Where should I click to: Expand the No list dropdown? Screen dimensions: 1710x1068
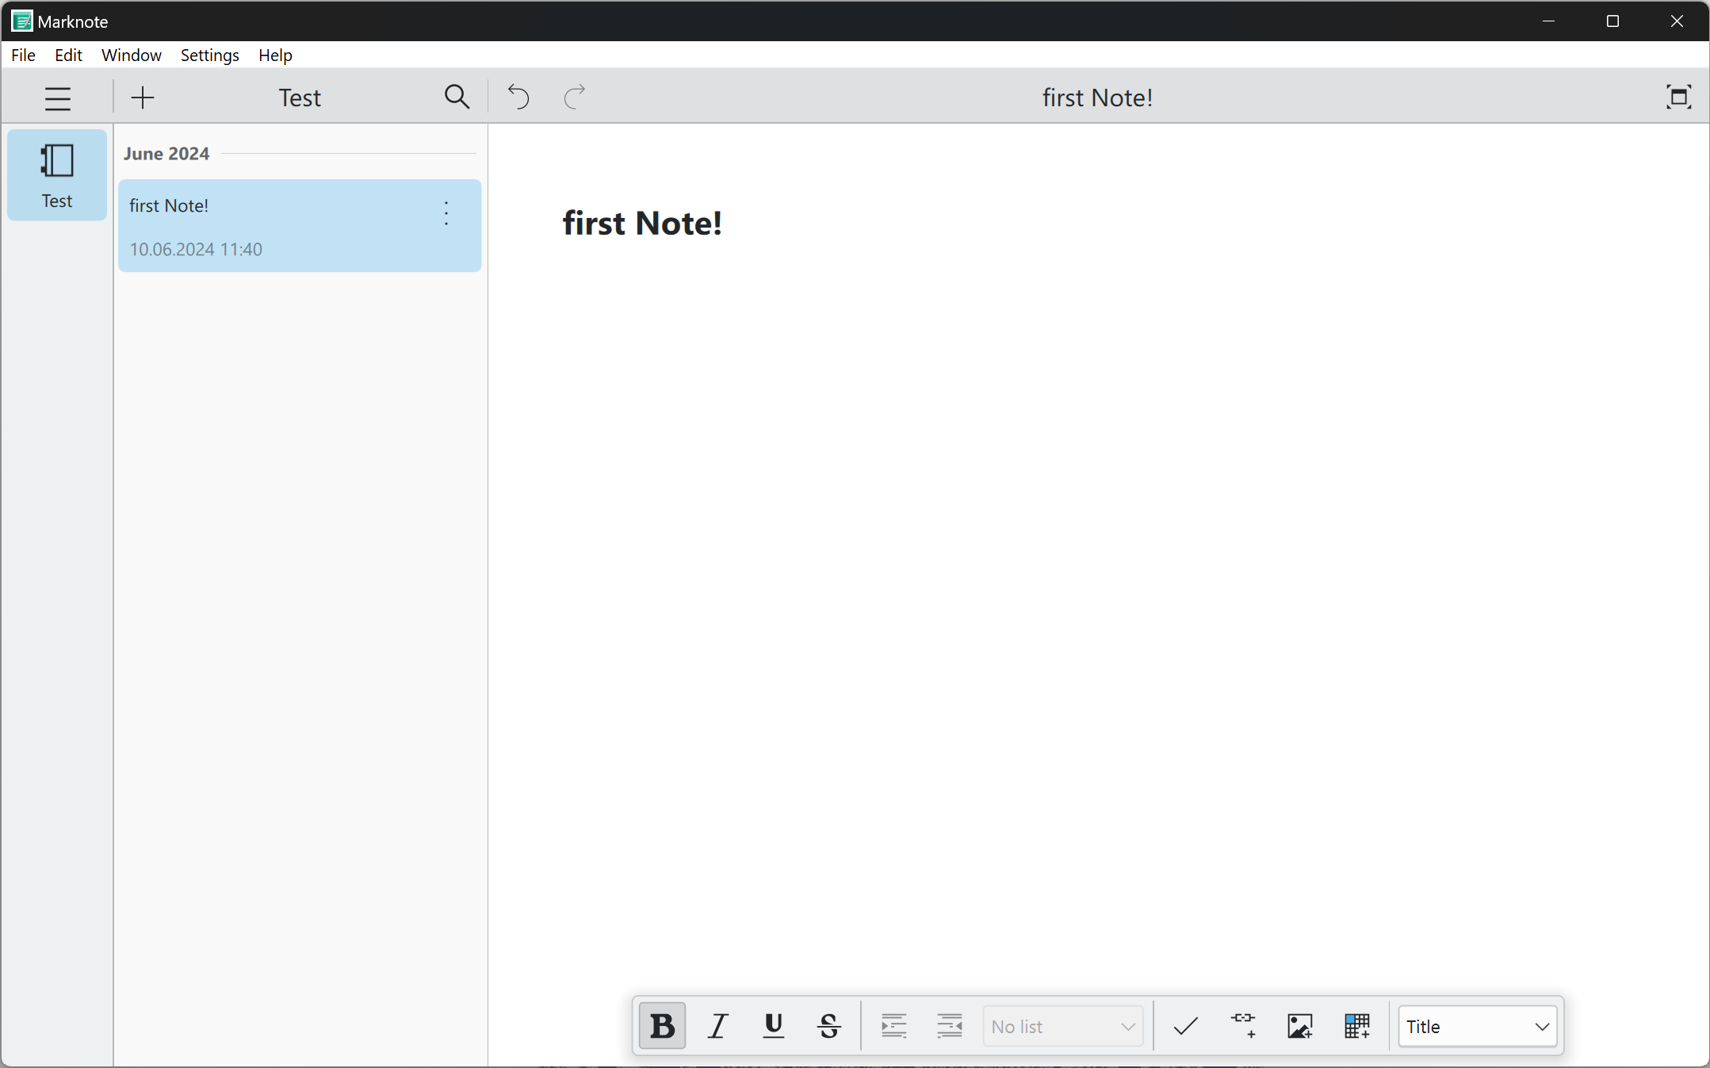pos(1062,1026)
